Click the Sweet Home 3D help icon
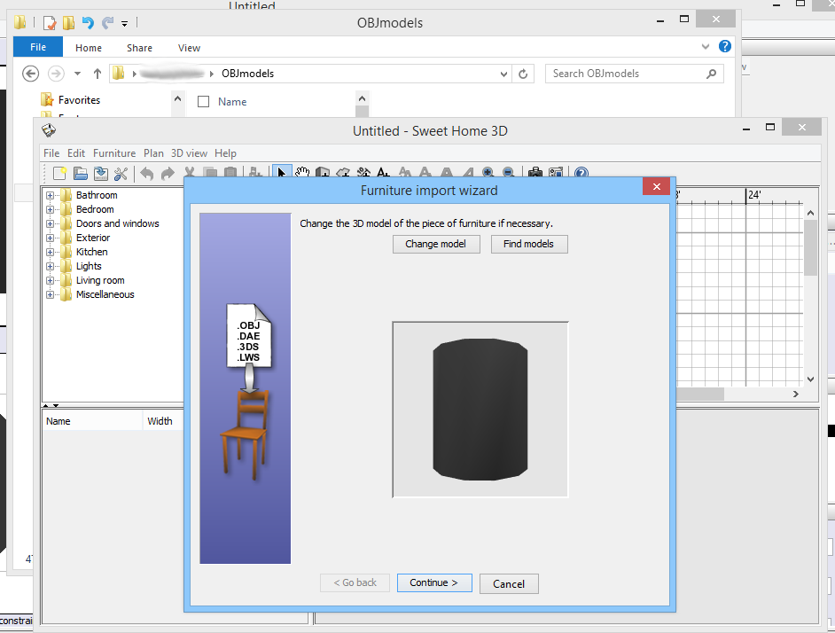The height and width of the screenshot is (633, 835). coord(581,174)
